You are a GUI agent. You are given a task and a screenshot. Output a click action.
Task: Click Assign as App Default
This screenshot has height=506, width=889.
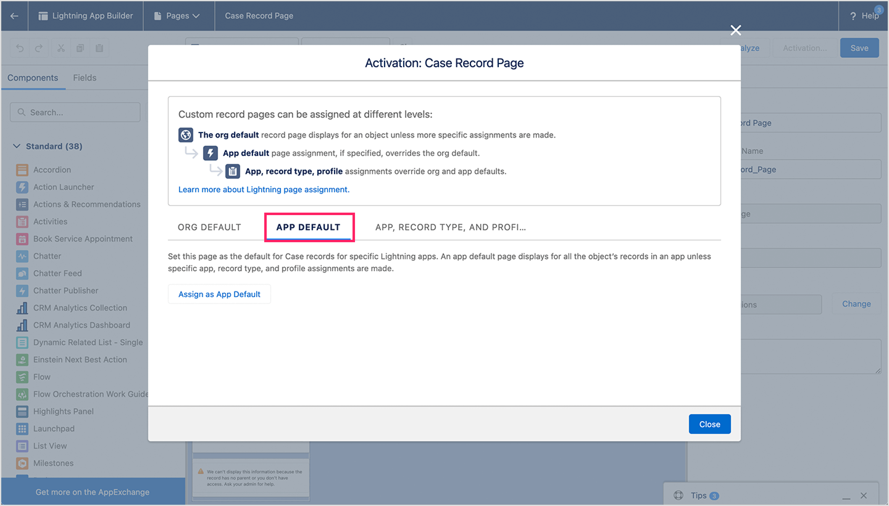(219, 294)
